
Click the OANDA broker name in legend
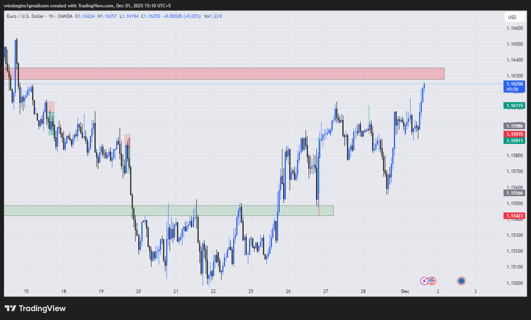click(66, 16)
